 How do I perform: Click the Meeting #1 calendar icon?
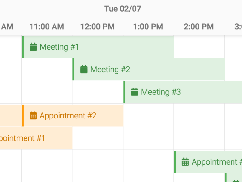33,47
